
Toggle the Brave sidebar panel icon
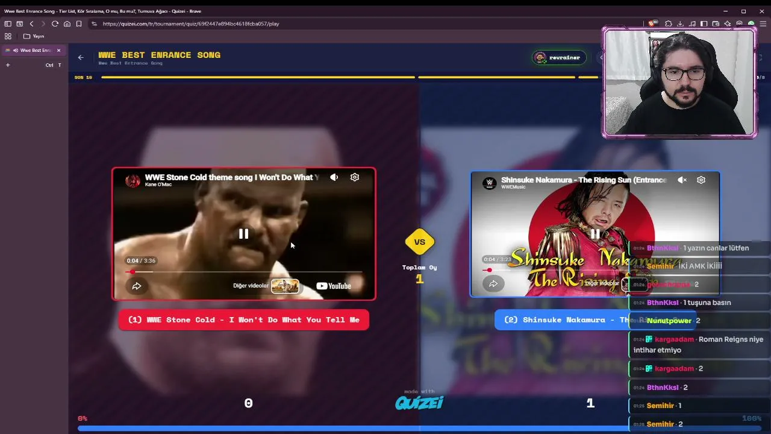pos(8,24)
